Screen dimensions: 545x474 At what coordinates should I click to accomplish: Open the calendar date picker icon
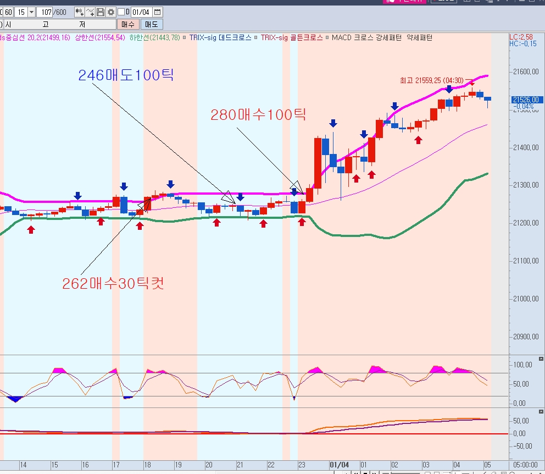[158, 12]
